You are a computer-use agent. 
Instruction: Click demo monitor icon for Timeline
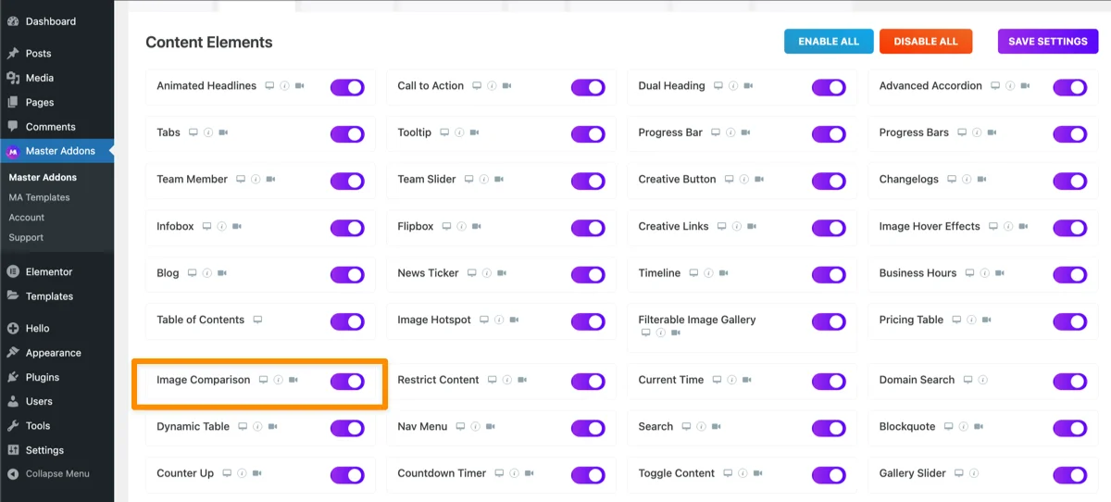click(693, 273)
